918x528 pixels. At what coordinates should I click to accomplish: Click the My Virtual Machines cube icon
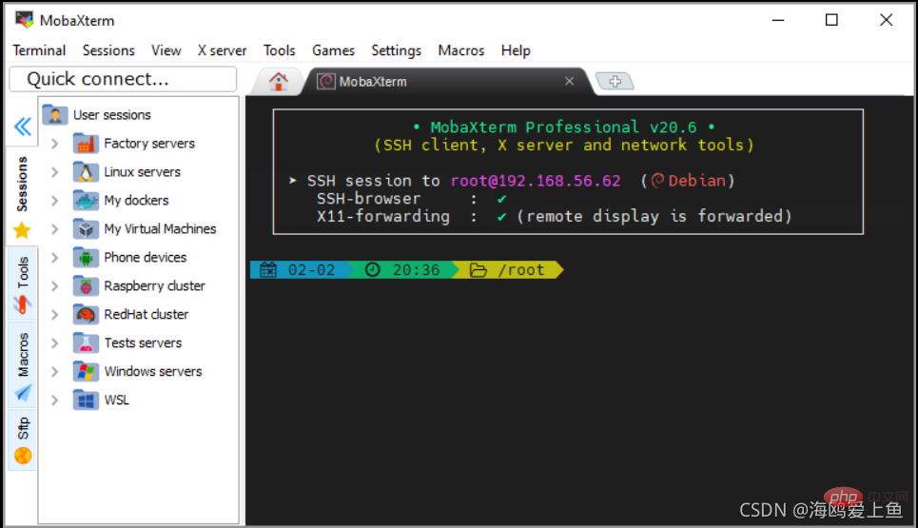tap(86, 229)
